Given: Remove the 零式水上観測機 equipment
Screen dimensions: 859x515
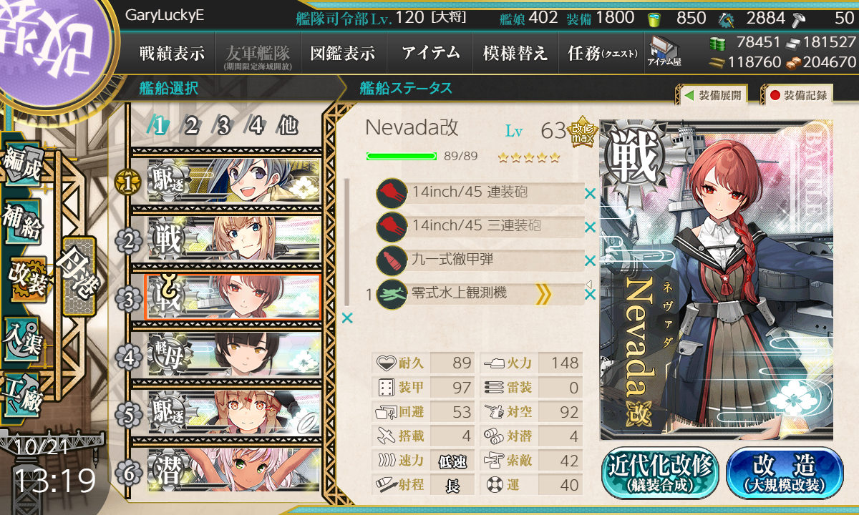Looking at the screenshot, I should pyautogui.click(x=591, y=293).
